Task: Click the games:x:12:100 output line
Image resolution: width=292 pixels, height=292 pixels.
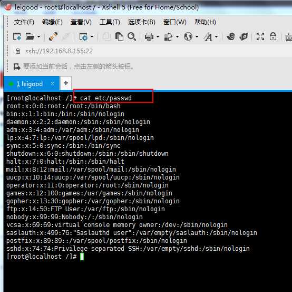Action: pos(90,193)
